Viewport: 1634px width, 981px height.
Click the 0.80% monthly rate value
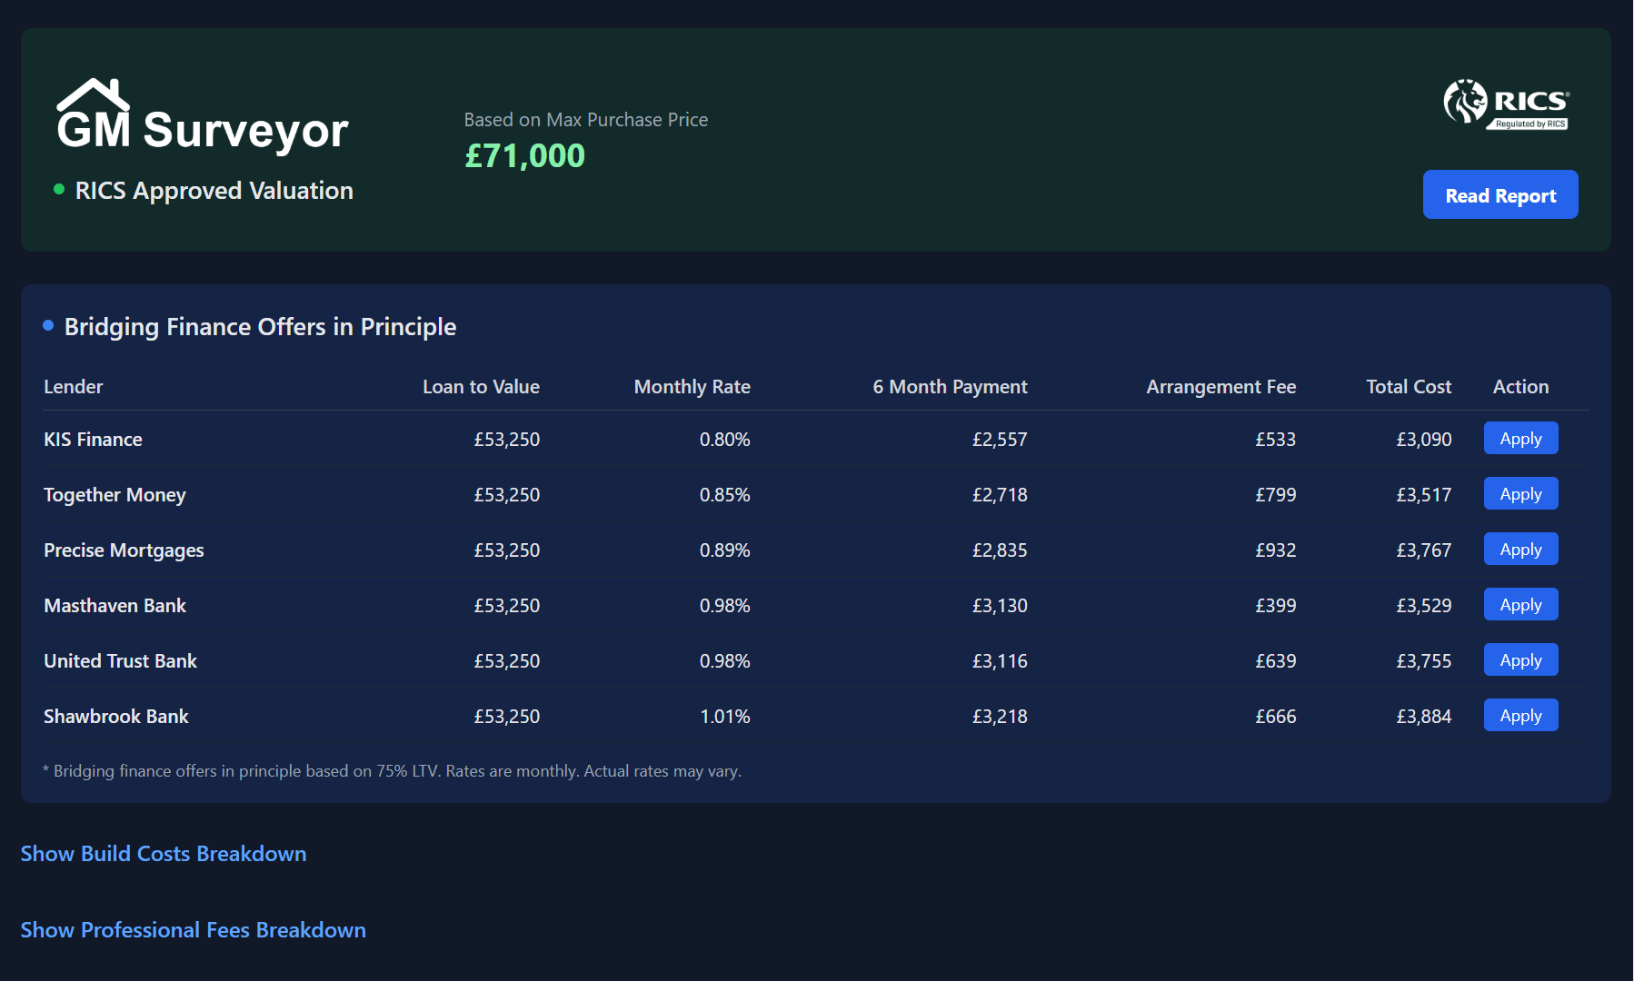click(x=724, y=440)
